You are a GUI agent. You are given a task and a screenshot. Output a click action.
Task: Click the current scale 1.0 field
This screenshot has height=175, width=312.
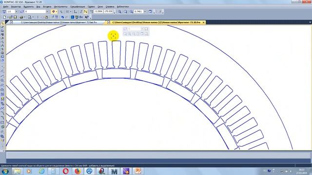pos(11,12)
